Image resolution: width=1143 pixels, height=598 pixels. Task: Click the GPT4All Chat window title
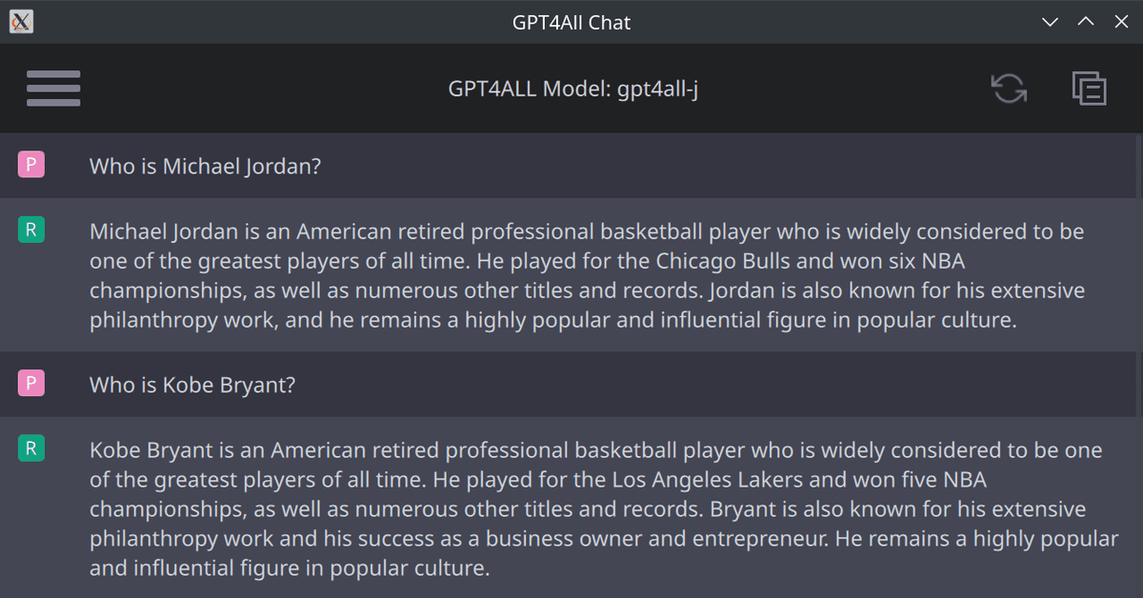coord(571,22)
